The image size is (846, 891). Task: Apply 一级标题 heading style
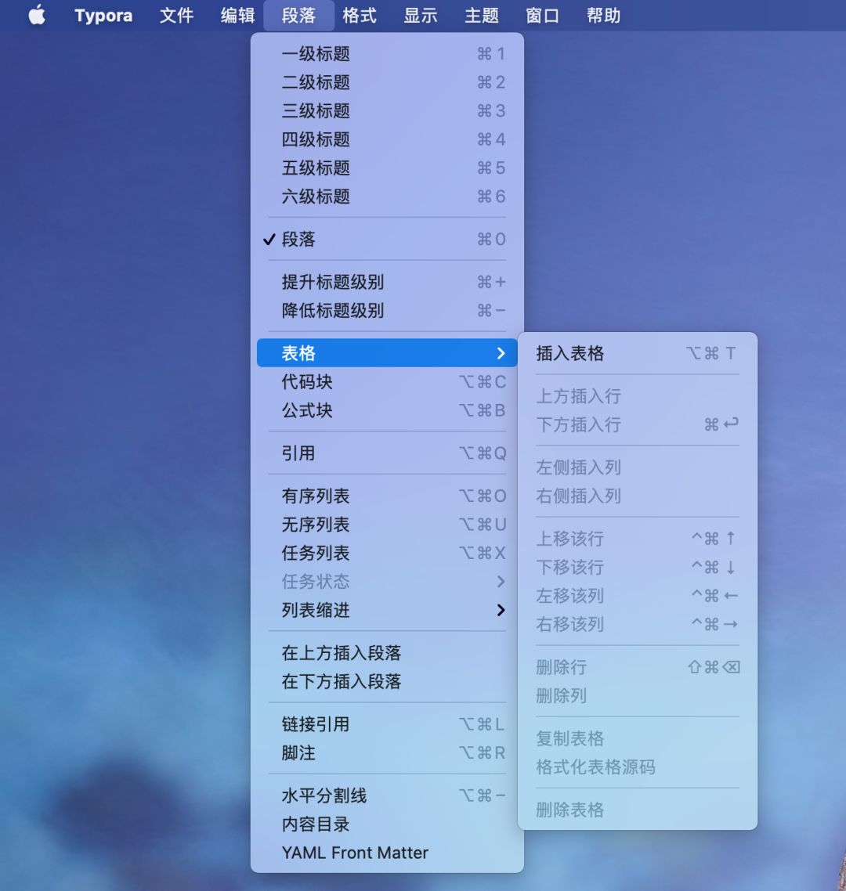(387, 54)
